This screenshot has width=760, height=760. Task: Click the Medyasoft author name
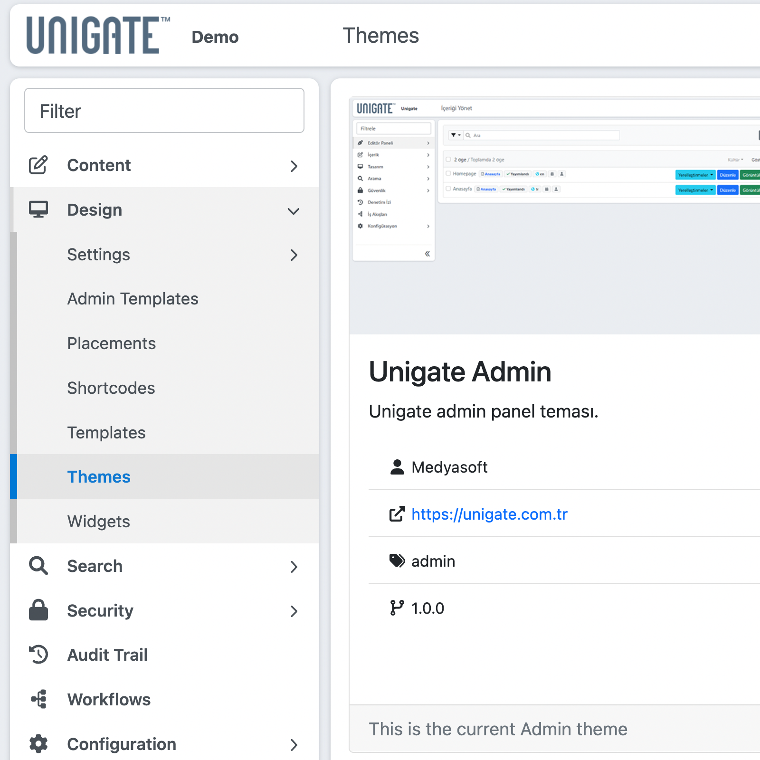[449, 467]
